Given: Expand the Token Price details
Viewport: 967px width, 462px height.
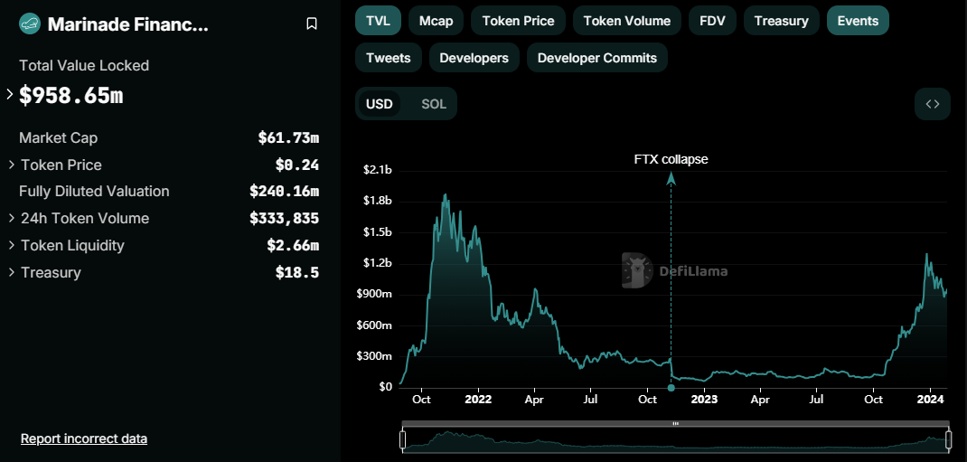Looking at the screenshot, I should [x=12, y=165].
